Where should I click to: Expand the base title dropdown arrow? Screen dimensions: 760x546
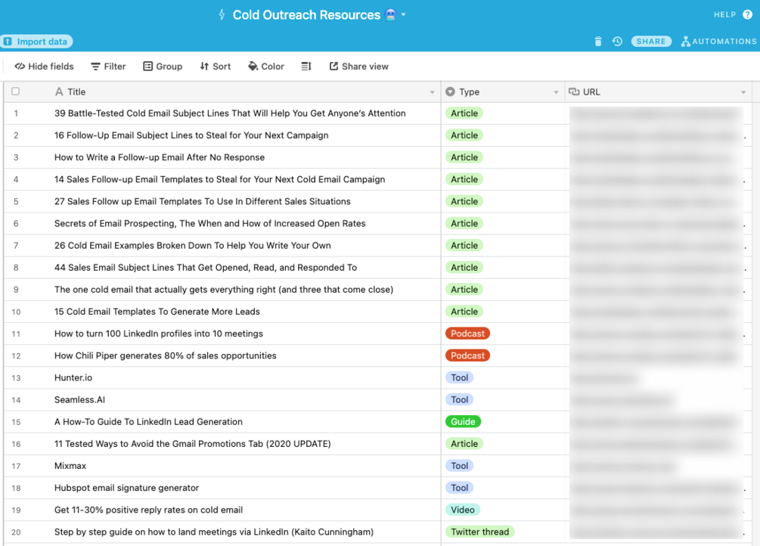[x=403, y=14]
